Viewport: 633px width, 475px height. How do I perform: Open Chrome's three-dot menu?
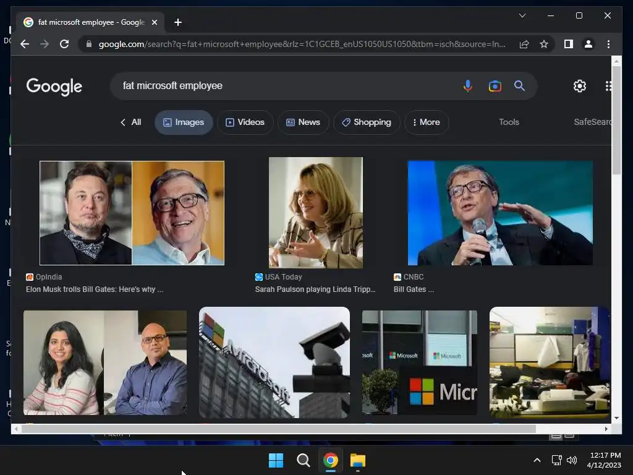tap(608, 44)
